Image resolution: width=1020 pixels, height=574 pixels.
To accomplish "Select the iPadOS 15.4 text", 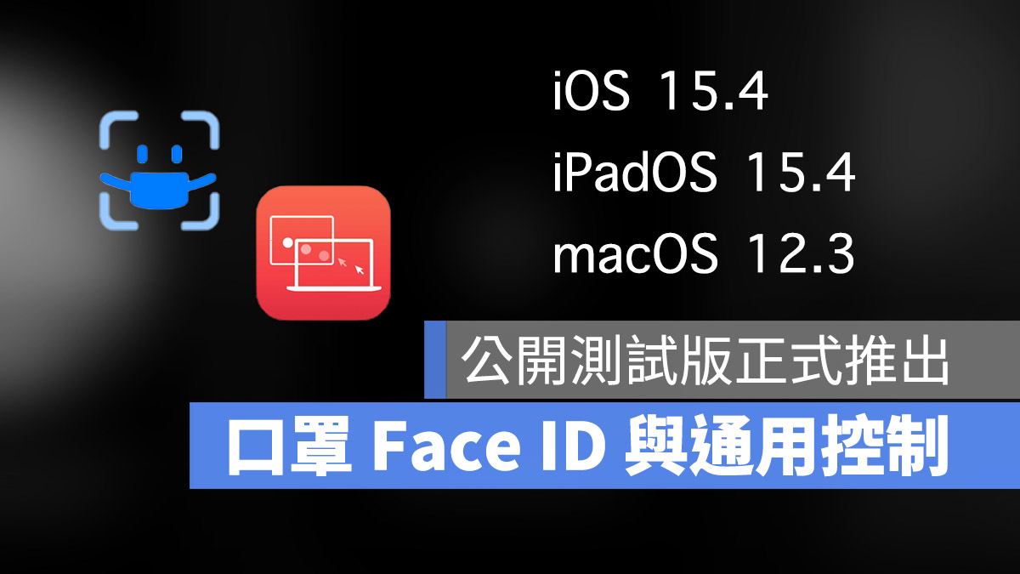I will 704,175.
